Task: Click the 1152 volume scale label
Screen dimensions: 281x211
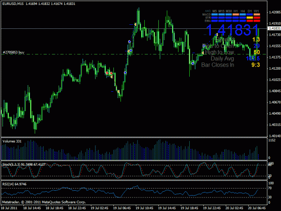Action: click(272, 140)
